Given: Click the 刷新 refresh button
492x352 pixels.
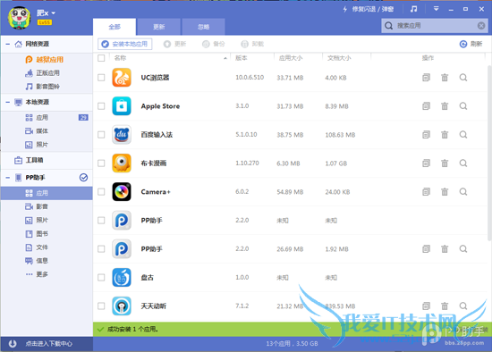Looking at the screenshot, I should pyautogui.click(x=471, y=44).
